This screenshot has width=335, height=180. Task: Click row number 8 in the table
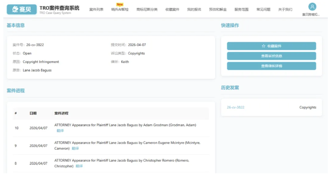[16, 164]
